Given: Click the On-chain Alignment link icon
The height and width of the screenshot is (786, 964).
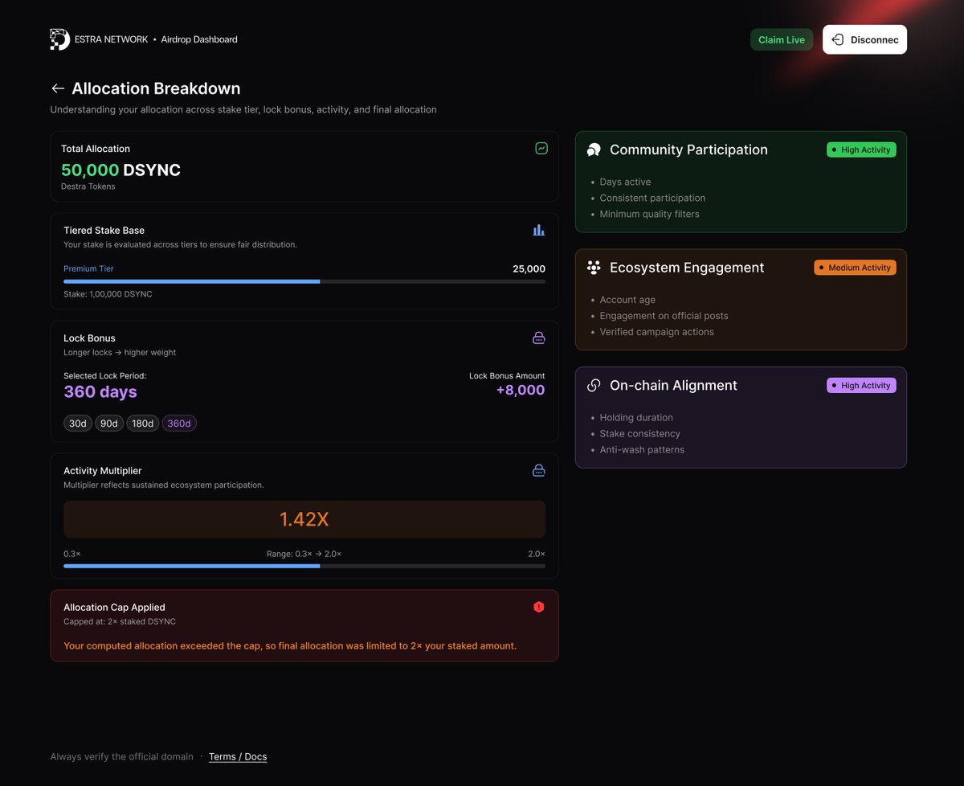Looking at the screenshot, I should pos(594,386).
